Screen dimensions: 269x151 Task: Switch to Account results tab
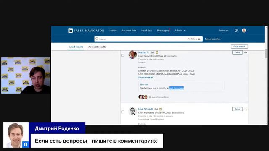(97, 47)
